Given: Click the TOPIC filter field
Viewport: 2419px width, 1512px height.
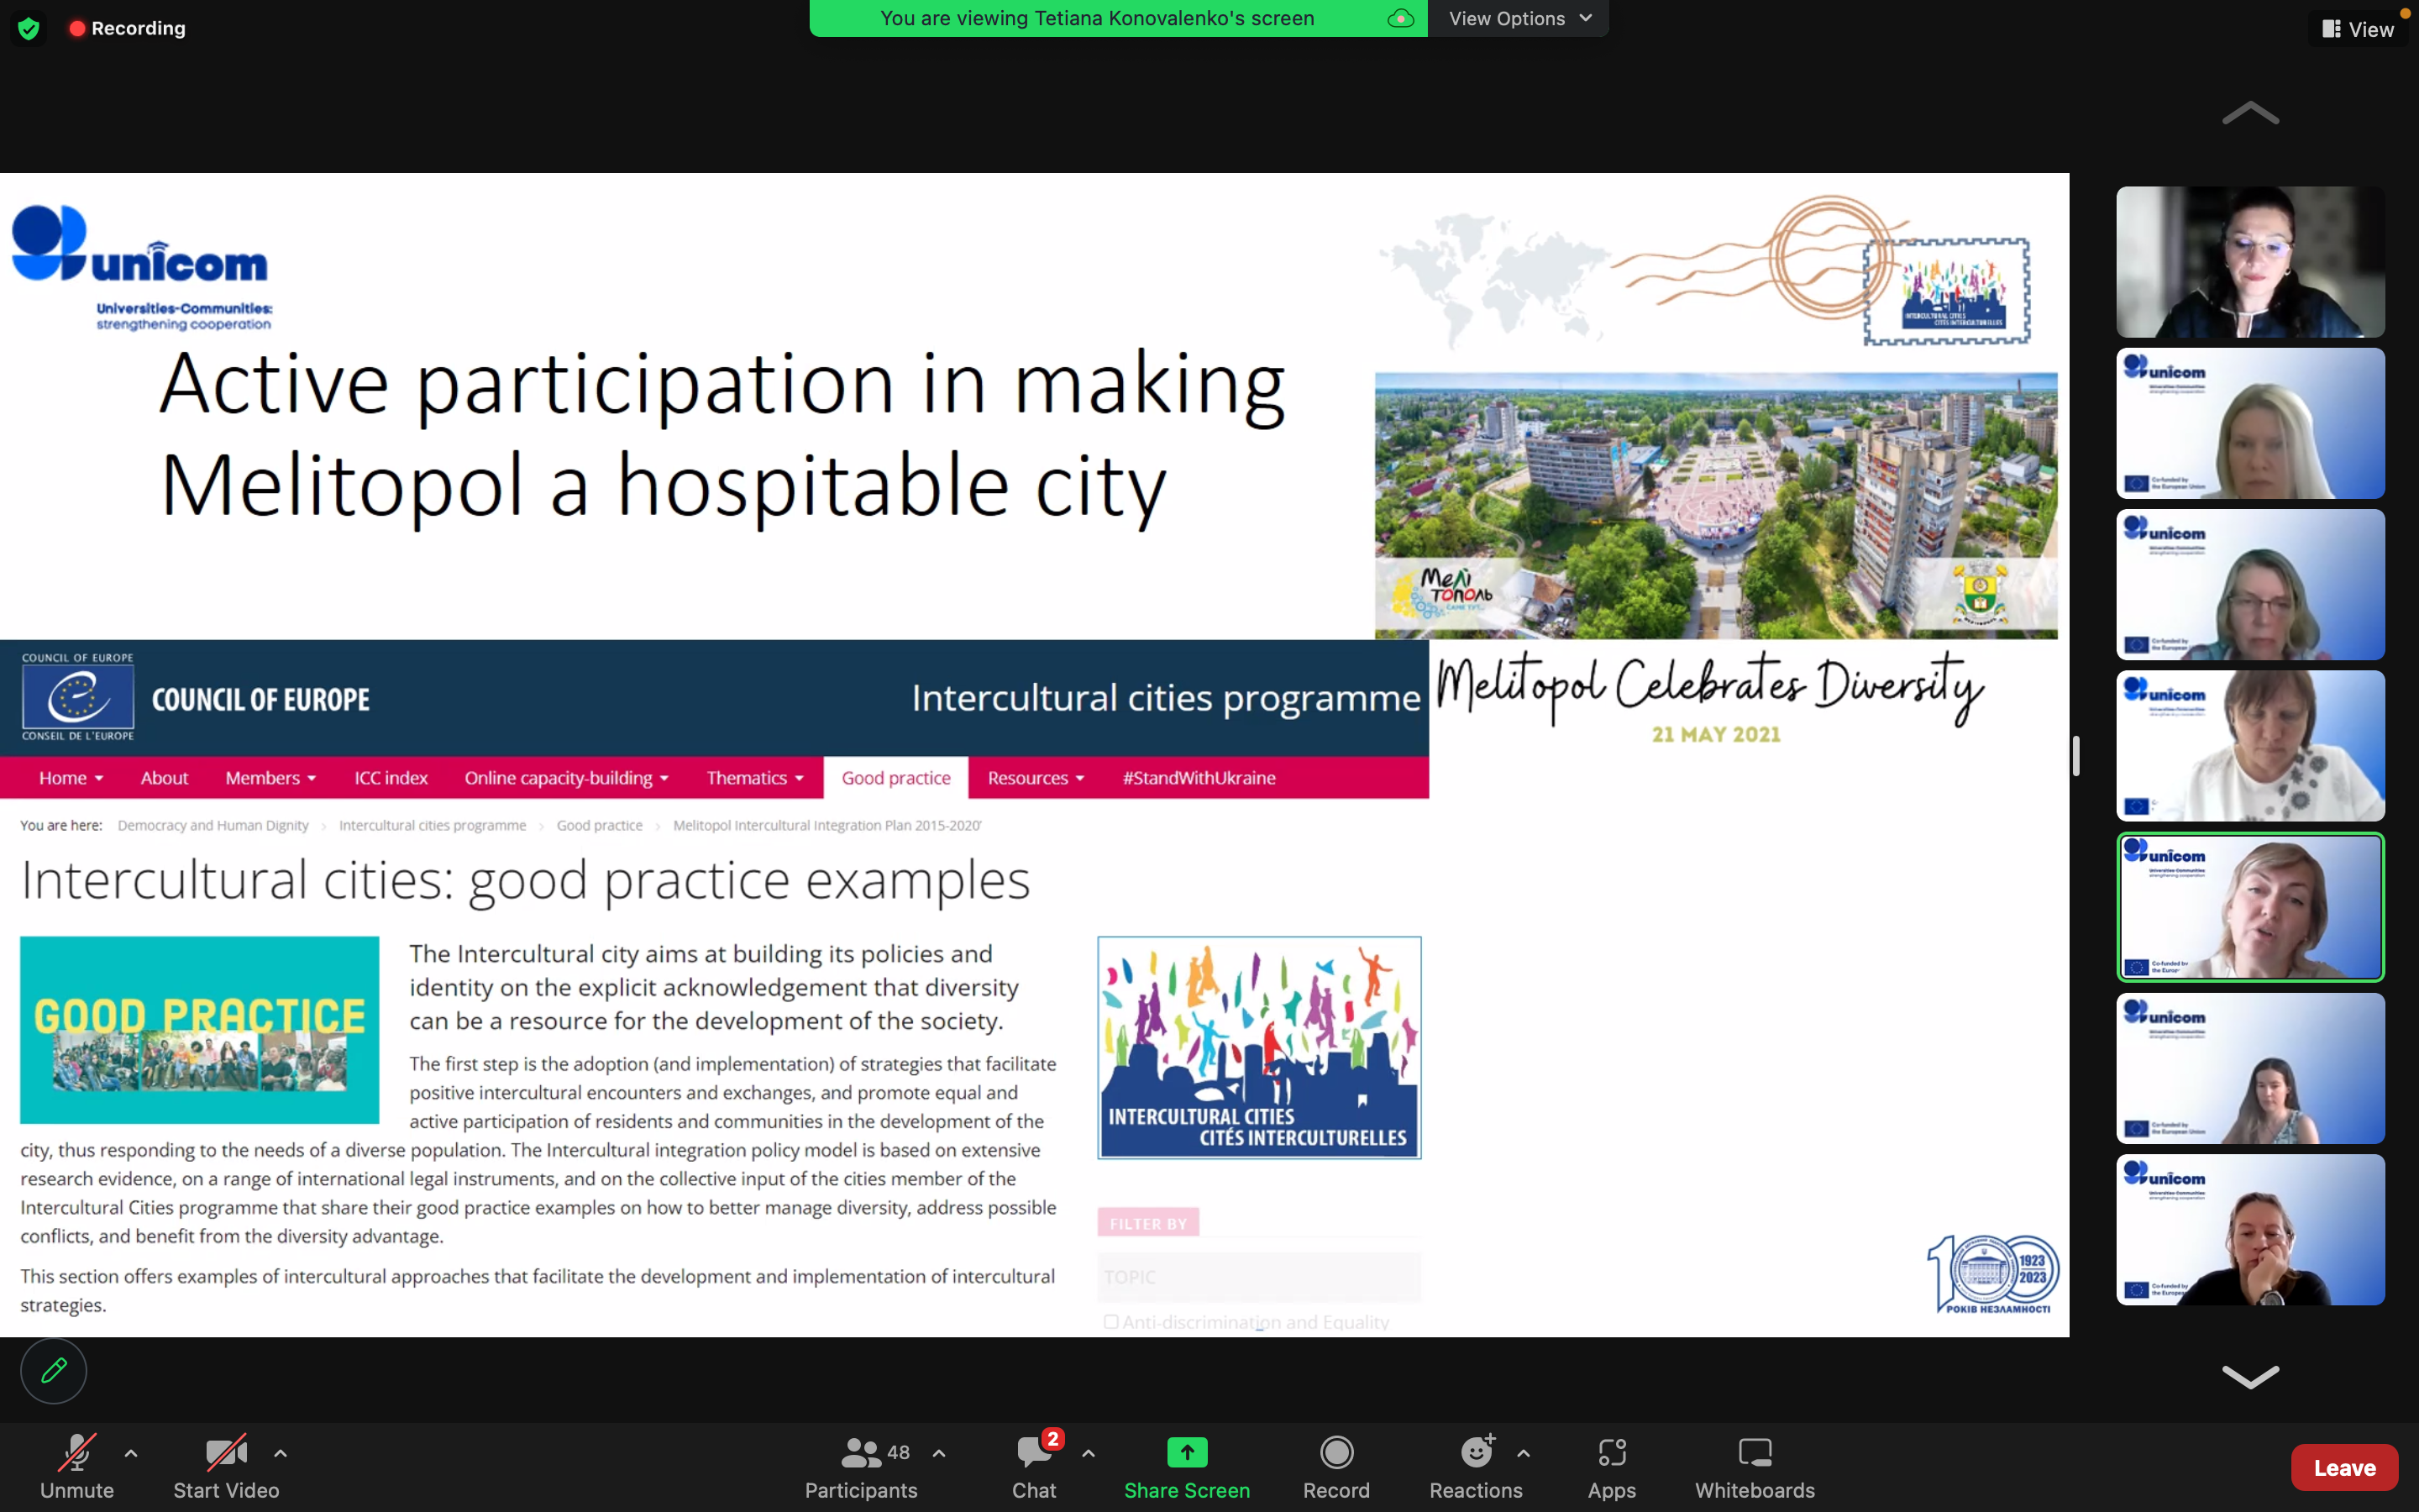Looking at the screenshot, I should coord(1260,1277).
